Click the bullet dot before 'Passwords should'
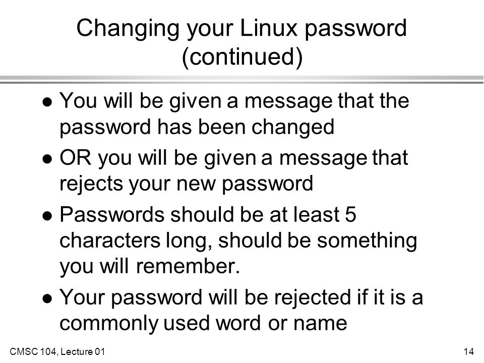 point(47,216)
